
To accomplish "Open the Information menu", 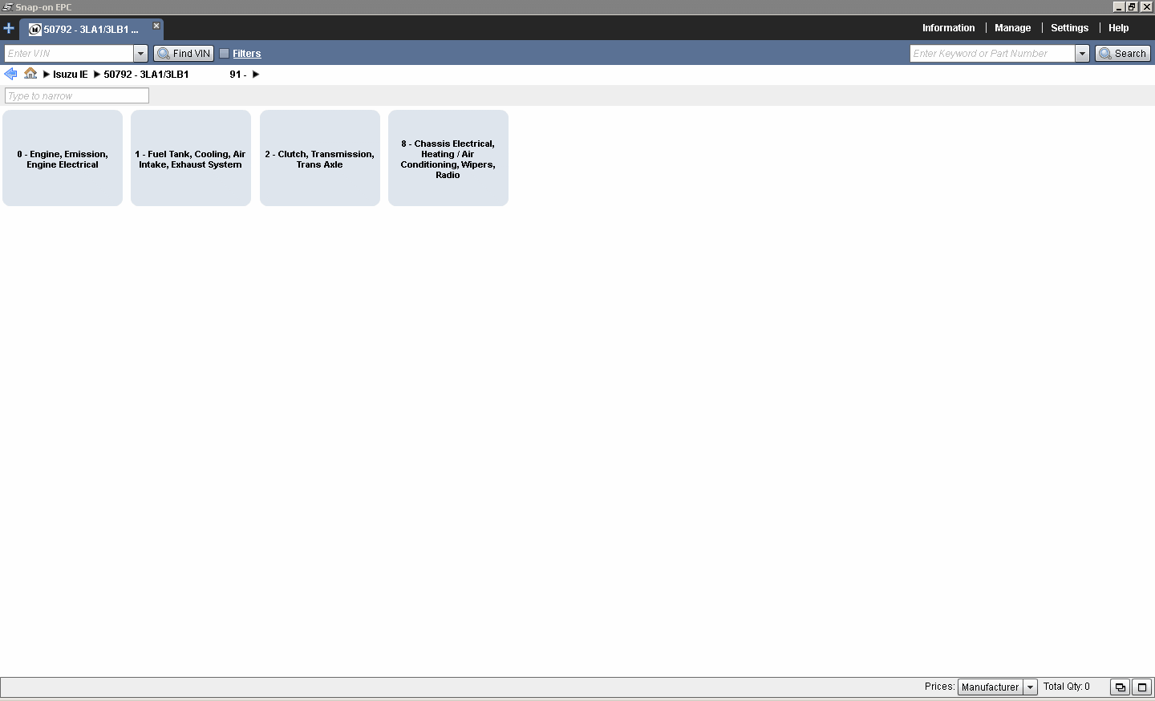I will (948, 28).
